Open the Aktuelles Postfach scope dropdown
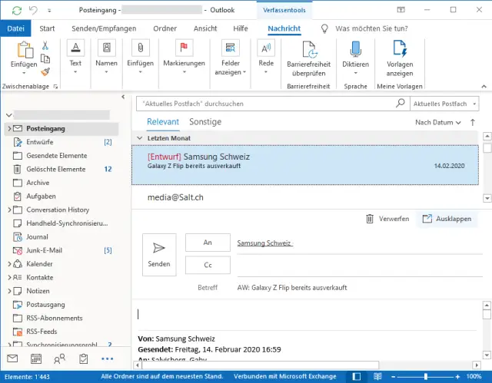The width and height of the screenshot is (492, 383). [x=444, y=102]
